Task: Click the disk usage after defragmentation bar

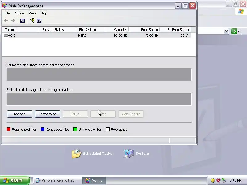Action: coord(99,99)
